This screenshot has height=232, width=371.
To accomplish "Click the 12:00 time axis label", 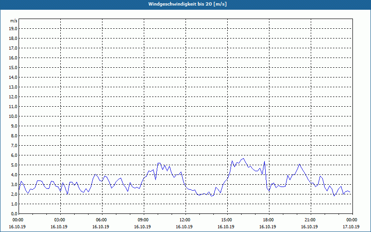I will click(x=186, y=220).
